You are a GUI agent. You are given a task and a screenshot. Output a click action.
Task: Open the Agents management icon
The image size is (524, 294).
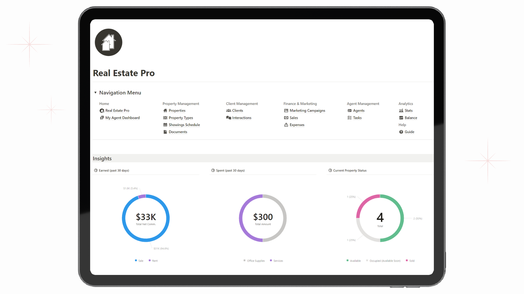click(x=349, y=110)
